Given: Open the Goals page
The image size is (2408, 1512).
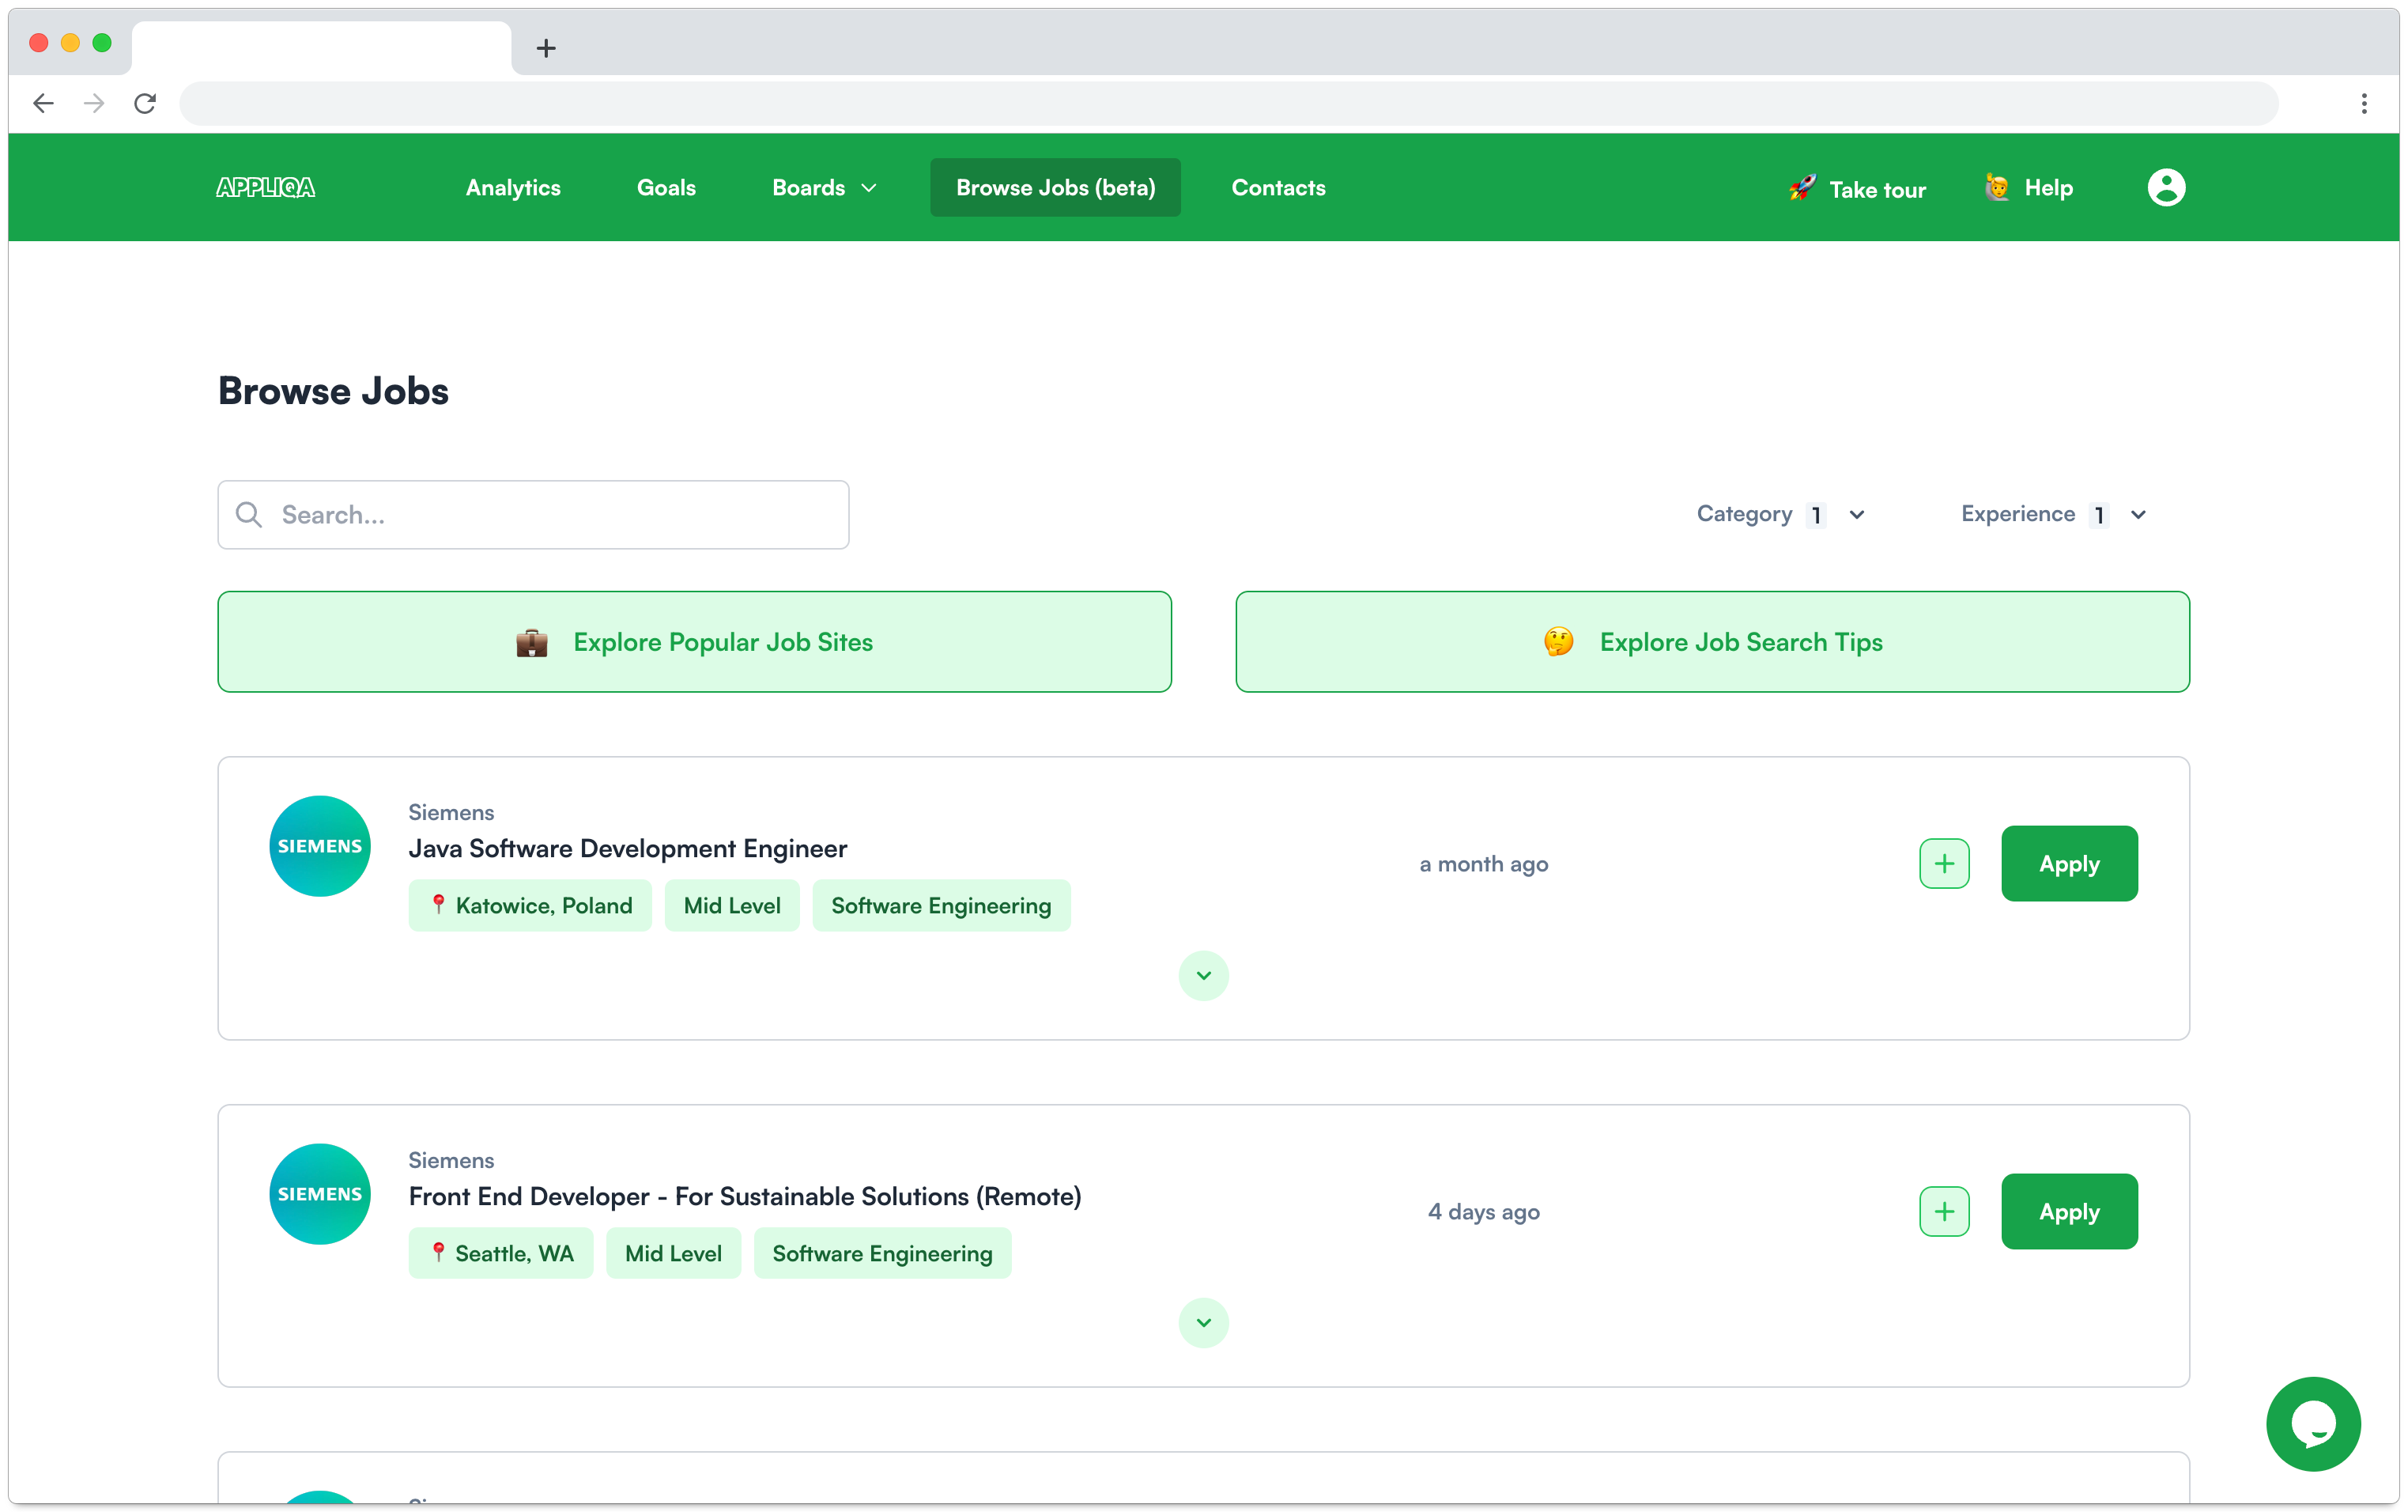Looking at the screenshot, I should [666, 188].
